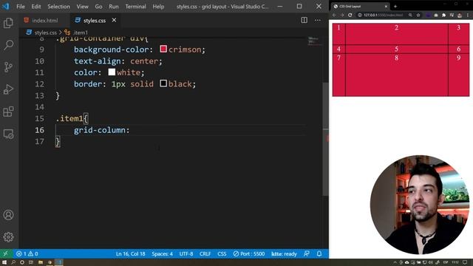The width and height of the screenshot is (473, 266).
Task: Close the CSS Grid Layout browser tab
Action: point(386,7)
